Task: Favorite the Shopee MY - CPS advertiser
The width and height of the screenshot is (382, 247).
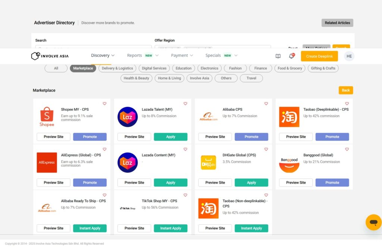Action: click(x=104, y=103)
